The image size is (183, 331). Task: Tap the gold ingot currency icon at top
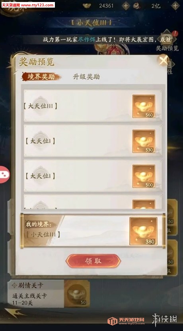[x=87, y=6]
